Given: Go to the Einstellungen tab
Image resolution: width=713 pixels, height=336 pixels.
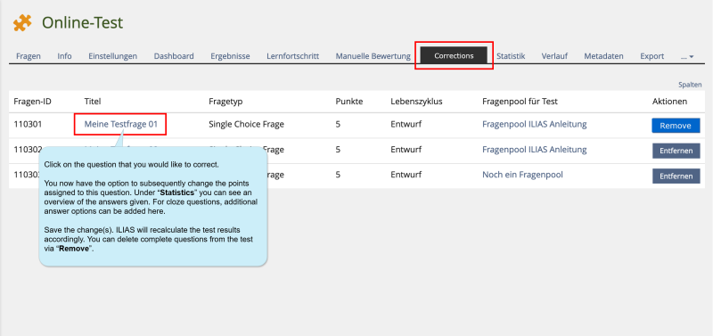Looking at the screenshot, I should tap(113, 56).
